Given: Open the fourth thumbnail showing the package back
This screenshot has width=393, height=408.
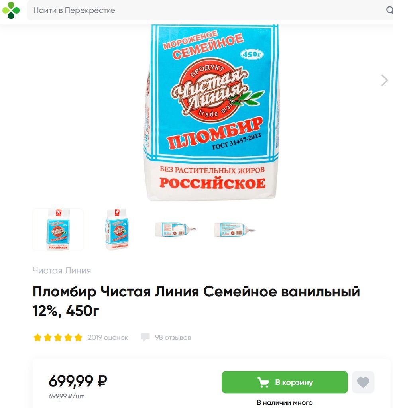Looking at the screenshot, I should tap(235, 230).
